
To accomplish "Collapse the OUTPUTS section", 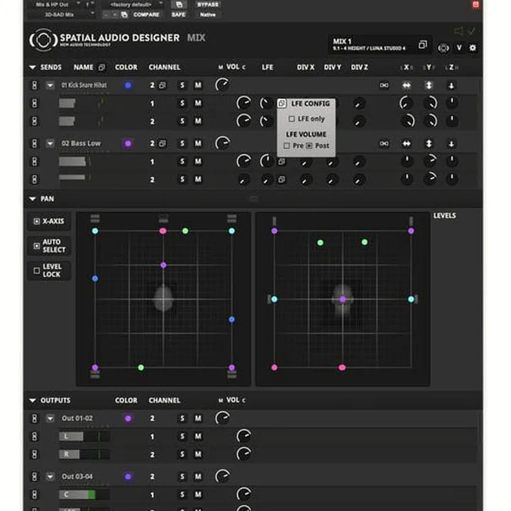I will coord(32,400).
